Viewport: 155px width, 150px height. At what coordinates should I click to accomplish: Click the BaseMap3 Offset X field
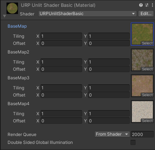61,95
